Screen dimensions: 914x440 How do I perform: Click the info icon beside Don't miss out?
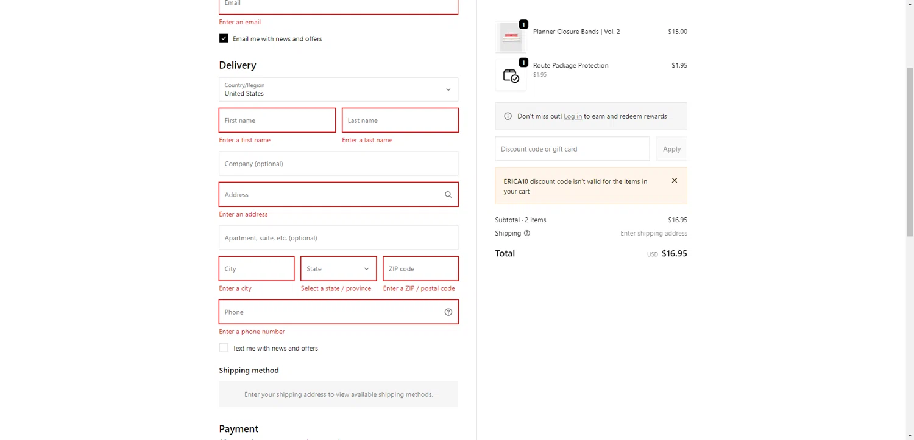click(508, 116)
